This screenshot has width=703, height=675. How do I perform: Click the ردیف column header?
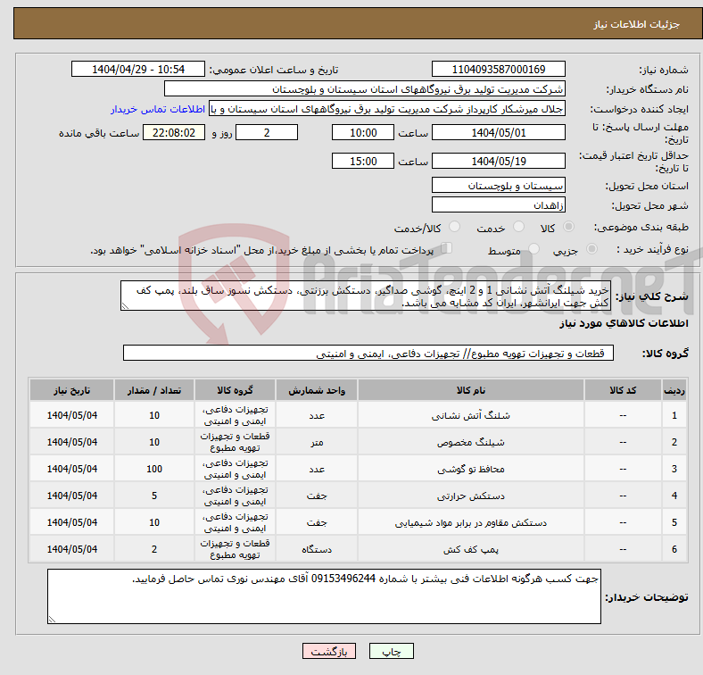[x=674, y=390]
